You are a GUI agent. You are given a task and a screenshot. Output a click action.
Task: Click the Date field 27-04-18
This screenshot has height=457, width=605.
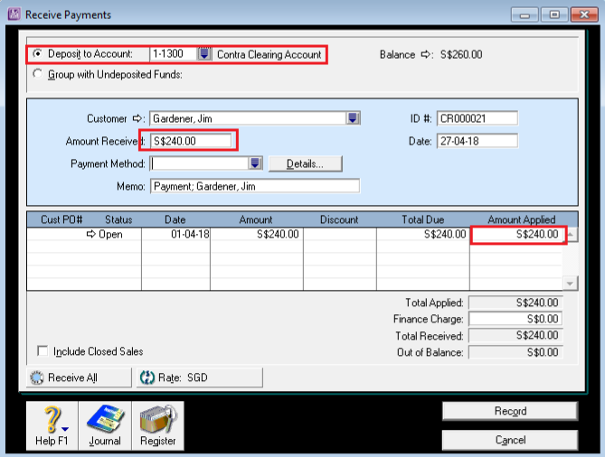point(477,141)
